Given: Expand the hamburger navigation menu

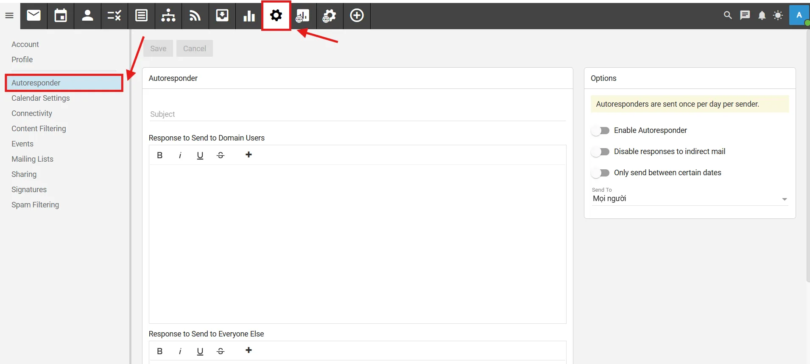Looking at the screenshot, I should point(9,16).
